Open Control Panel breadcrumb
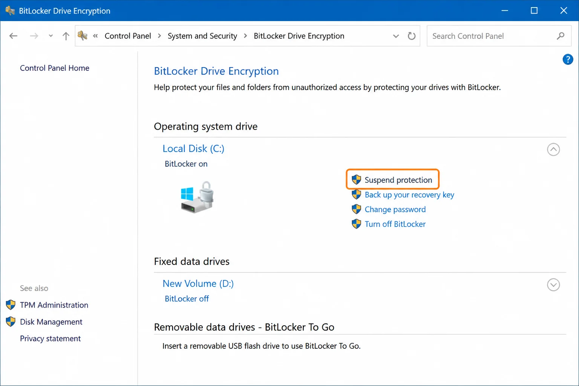 (x=128, y=36)
